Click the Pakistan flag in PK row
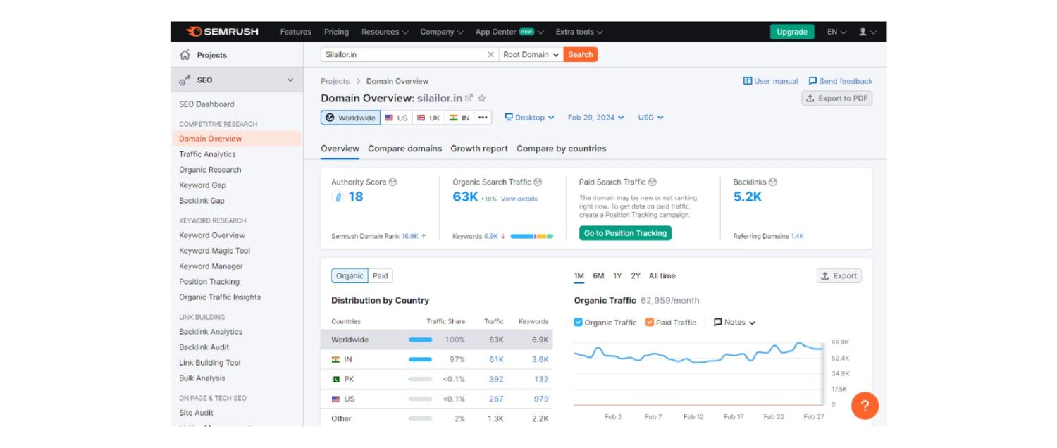 pos(335,379)
